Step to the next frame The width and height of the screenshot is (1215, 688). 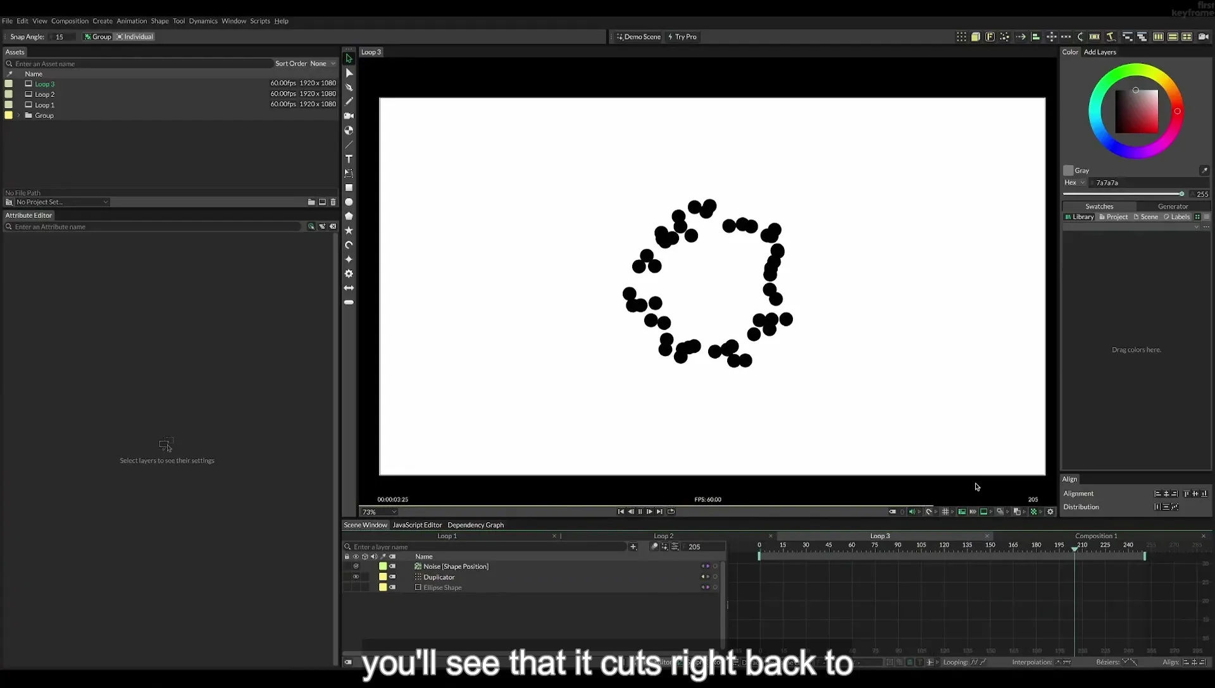point(649,512)
